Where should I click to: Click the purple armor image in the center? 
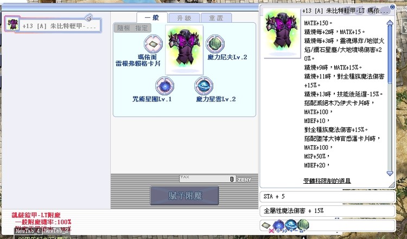point(183,50)
